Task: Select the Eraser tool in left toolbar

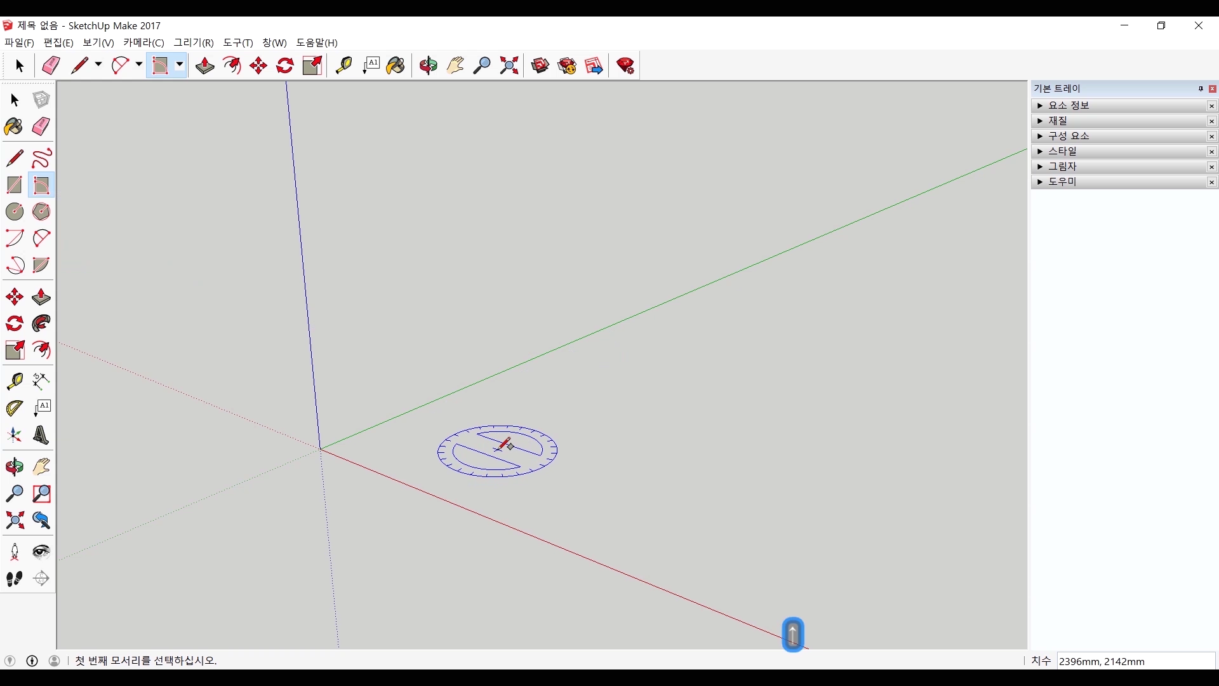Action: tap(41, 126)
